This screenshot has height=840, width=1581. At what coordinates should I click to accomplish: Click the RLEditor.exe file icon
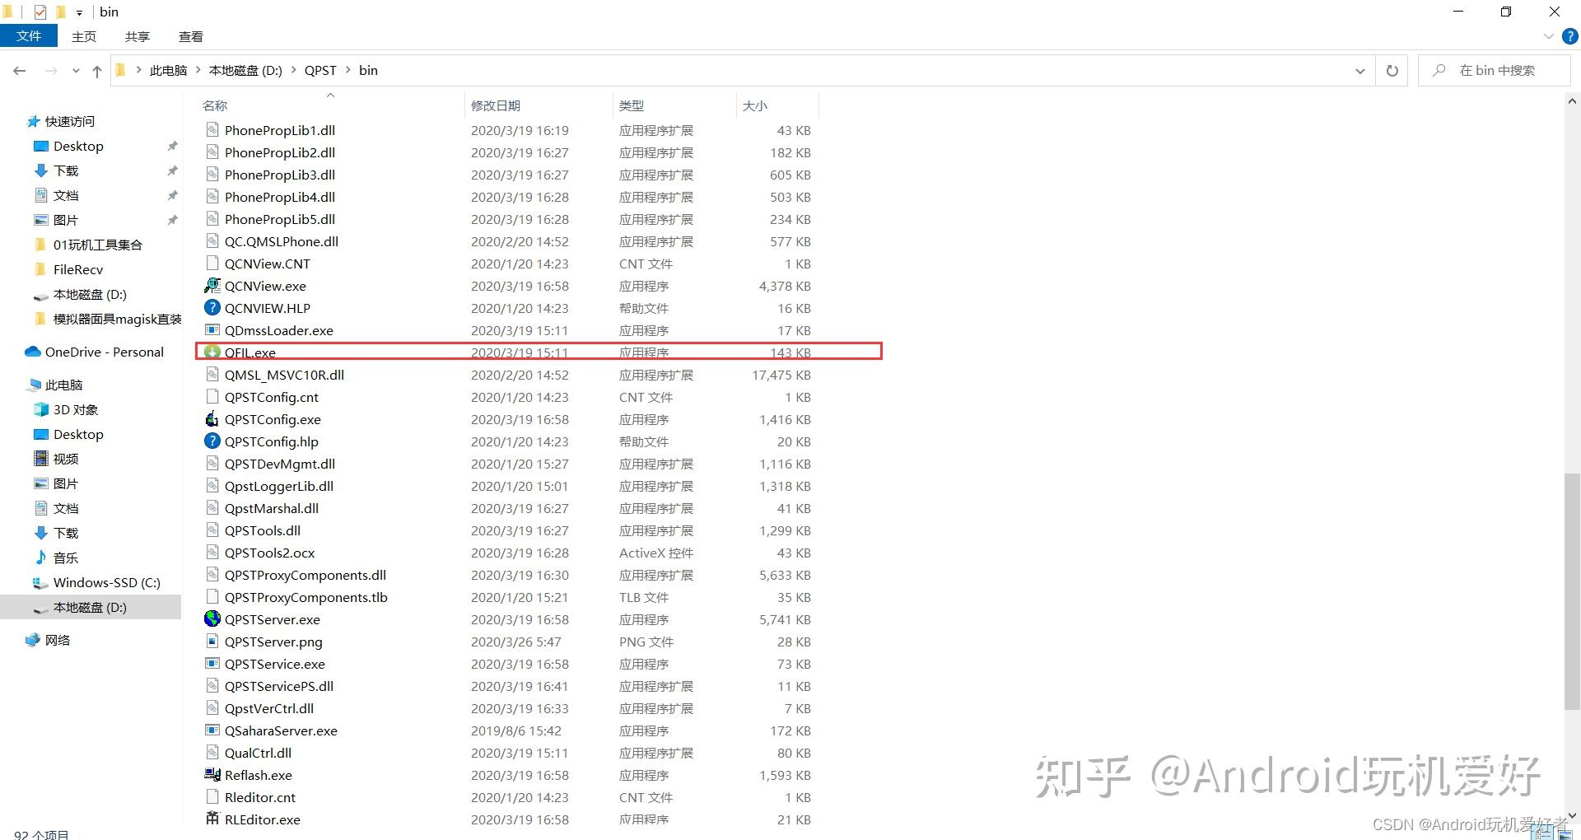pos(212,819)
